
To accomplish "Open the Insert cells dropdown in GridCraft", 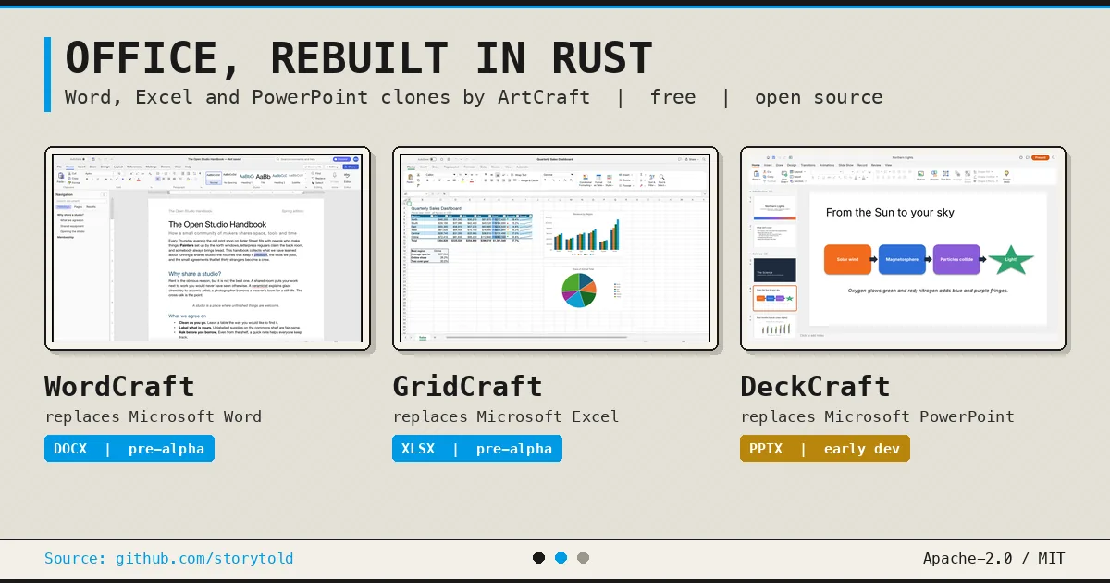I will pos(627,175).
